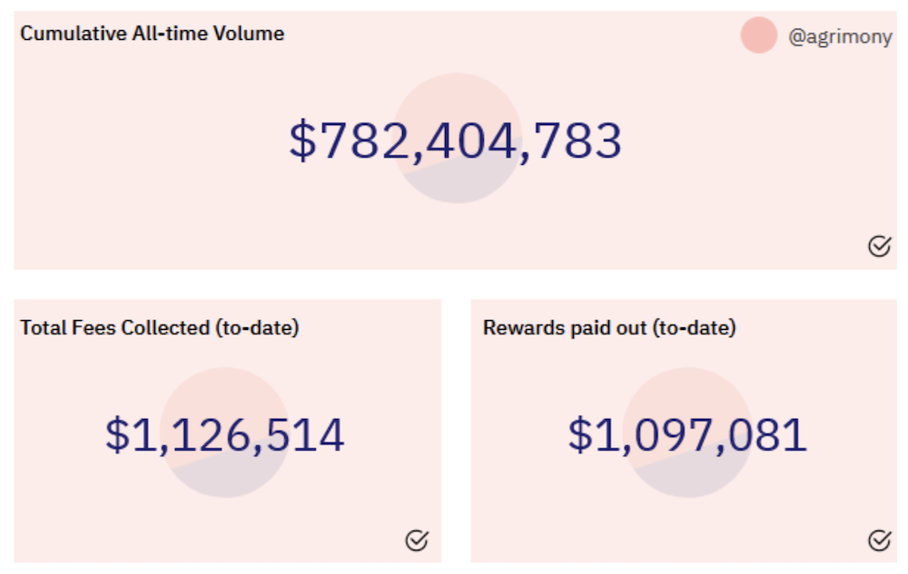Open the pink avatar beside @agrimony
The width and height of the screenshot is (908, 574).
[758, 35]
